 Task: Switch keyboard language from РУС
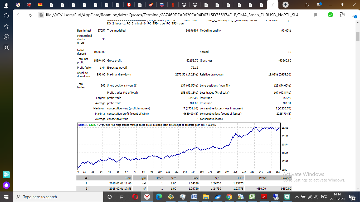(x=324, y=197)
